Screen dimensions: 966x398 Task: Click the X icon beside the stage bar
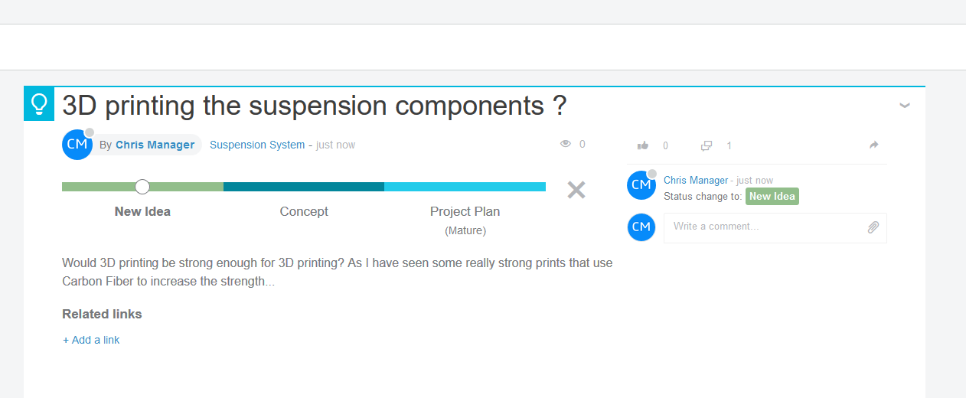pos(576,190)
